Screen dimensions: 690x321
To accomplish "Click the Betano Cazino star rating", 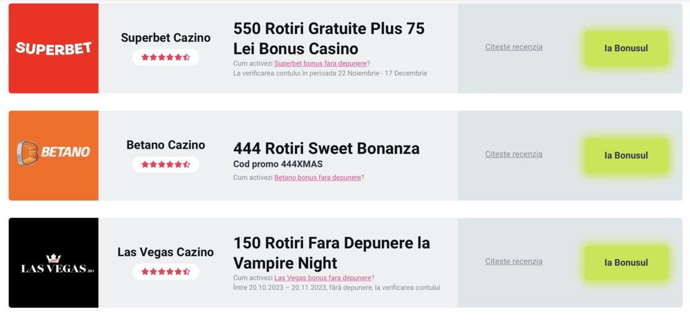I will point(166,164).
